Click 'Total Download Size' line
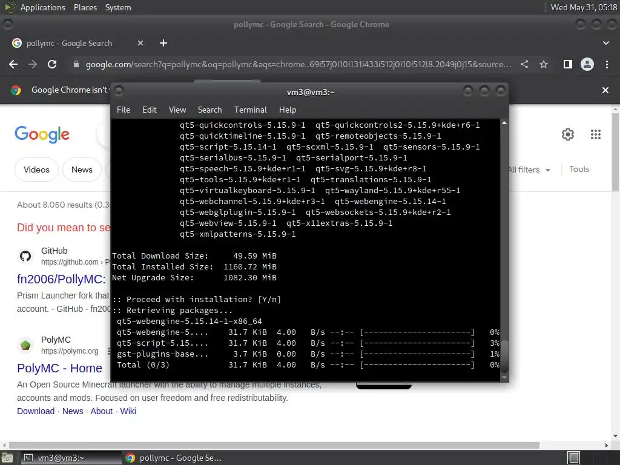Viewport: 620px width, 465px height. coord(194,256)
